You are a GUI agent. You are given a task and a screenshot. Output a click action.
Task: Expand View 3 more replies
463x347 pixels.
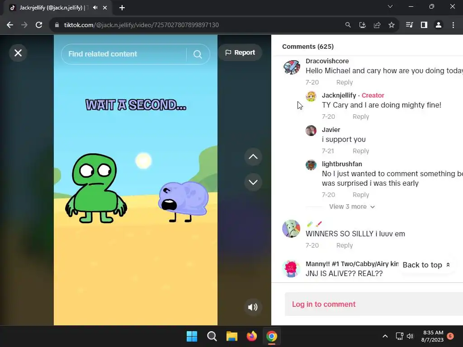pos(352,206)
